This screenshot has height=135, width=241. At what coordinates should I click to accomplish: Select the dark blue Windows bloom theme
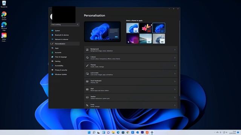[159, 28]
